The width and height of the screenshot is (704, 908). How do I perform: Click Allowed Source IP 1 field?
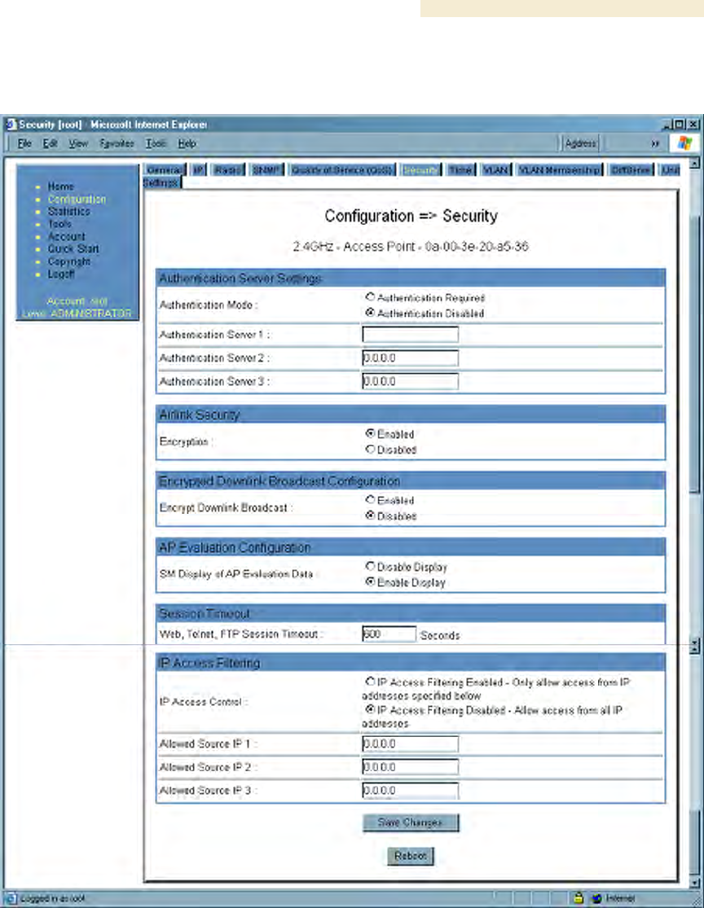410,744
